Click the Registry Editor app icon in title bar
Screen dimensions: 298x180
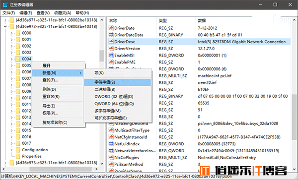pos(5,4)
